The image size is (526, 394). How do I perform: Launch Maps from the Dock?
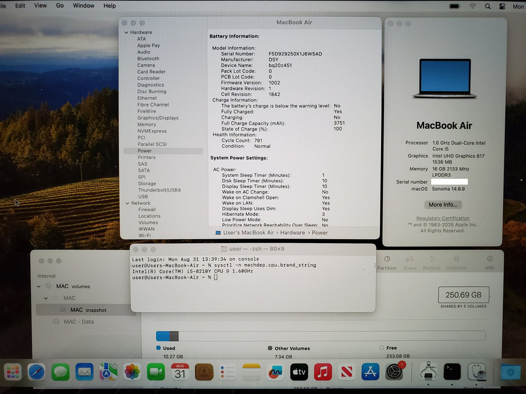pyautogui.click(x=108, y=372)
